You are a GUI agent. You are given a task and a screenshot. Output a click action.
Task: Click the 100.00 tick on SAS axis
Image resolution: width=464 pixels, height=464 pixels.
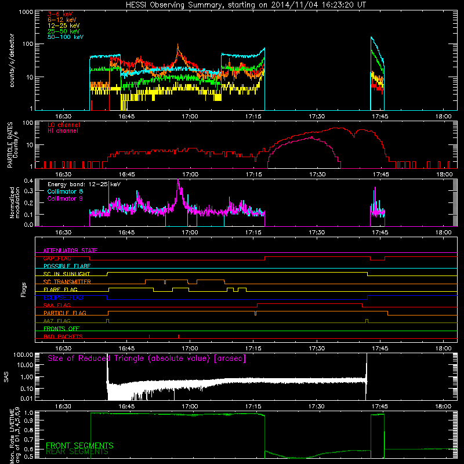click(23, 354)
